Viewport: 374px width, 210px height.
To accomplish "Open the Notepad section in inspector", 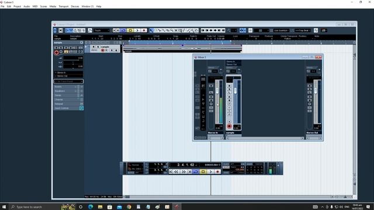I will tap(68, 104).
